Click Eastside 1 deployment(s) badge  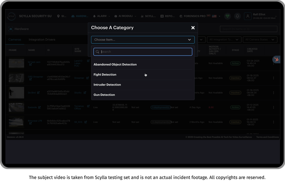[x=160, y=107]
